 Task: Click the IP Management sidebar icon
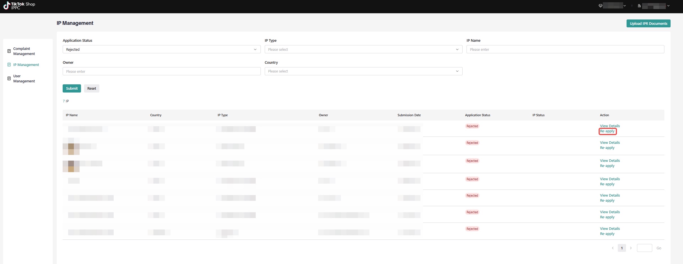pyautogui.click(x=9, y=65)
